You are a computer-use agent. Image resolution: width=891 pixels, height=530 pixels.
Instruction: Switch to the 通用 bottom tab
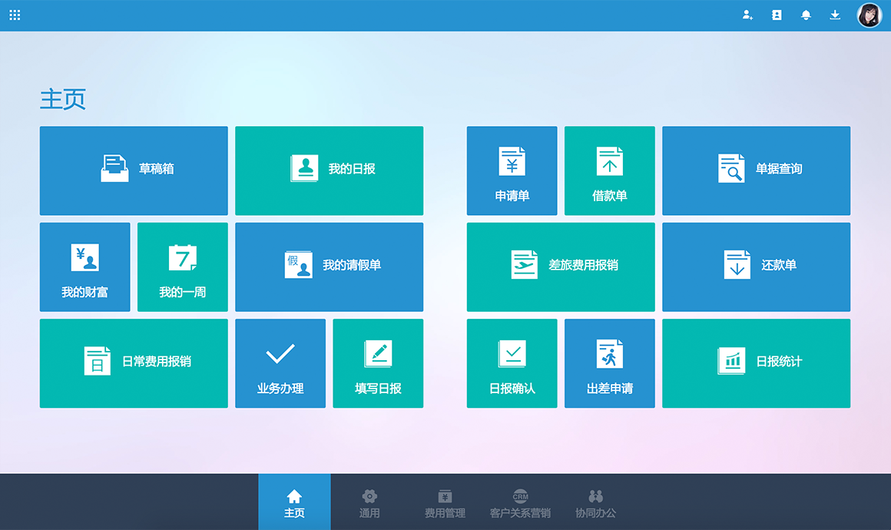pyautogui.click(x=369, y=502)
